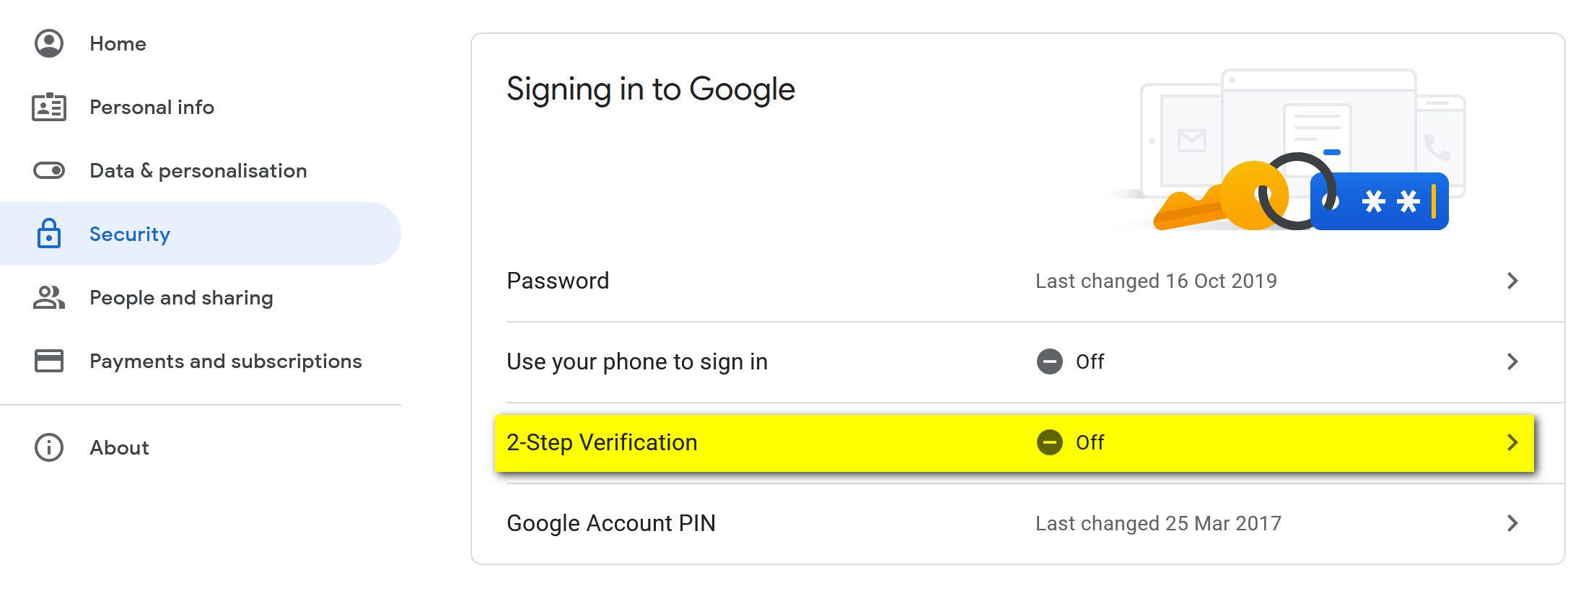
Task: Click the phone sign-in Off status icon
Action: (x=1049, y=361)
